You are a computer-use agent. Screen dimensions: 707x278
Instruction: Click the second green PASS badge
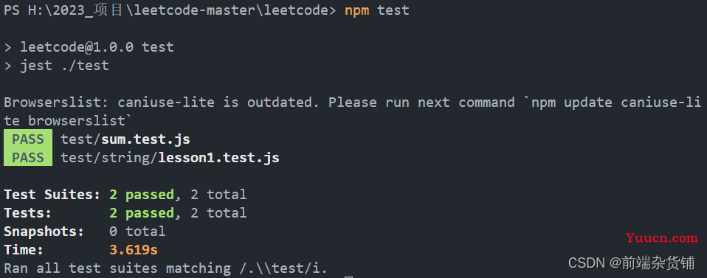[28, 158]
